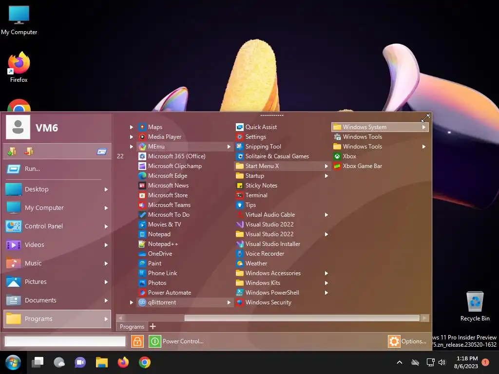Expand the Start Menu X folder arrow
This screenshot has height=374, width=499.
pyautogui.click(x=326, y=166)
